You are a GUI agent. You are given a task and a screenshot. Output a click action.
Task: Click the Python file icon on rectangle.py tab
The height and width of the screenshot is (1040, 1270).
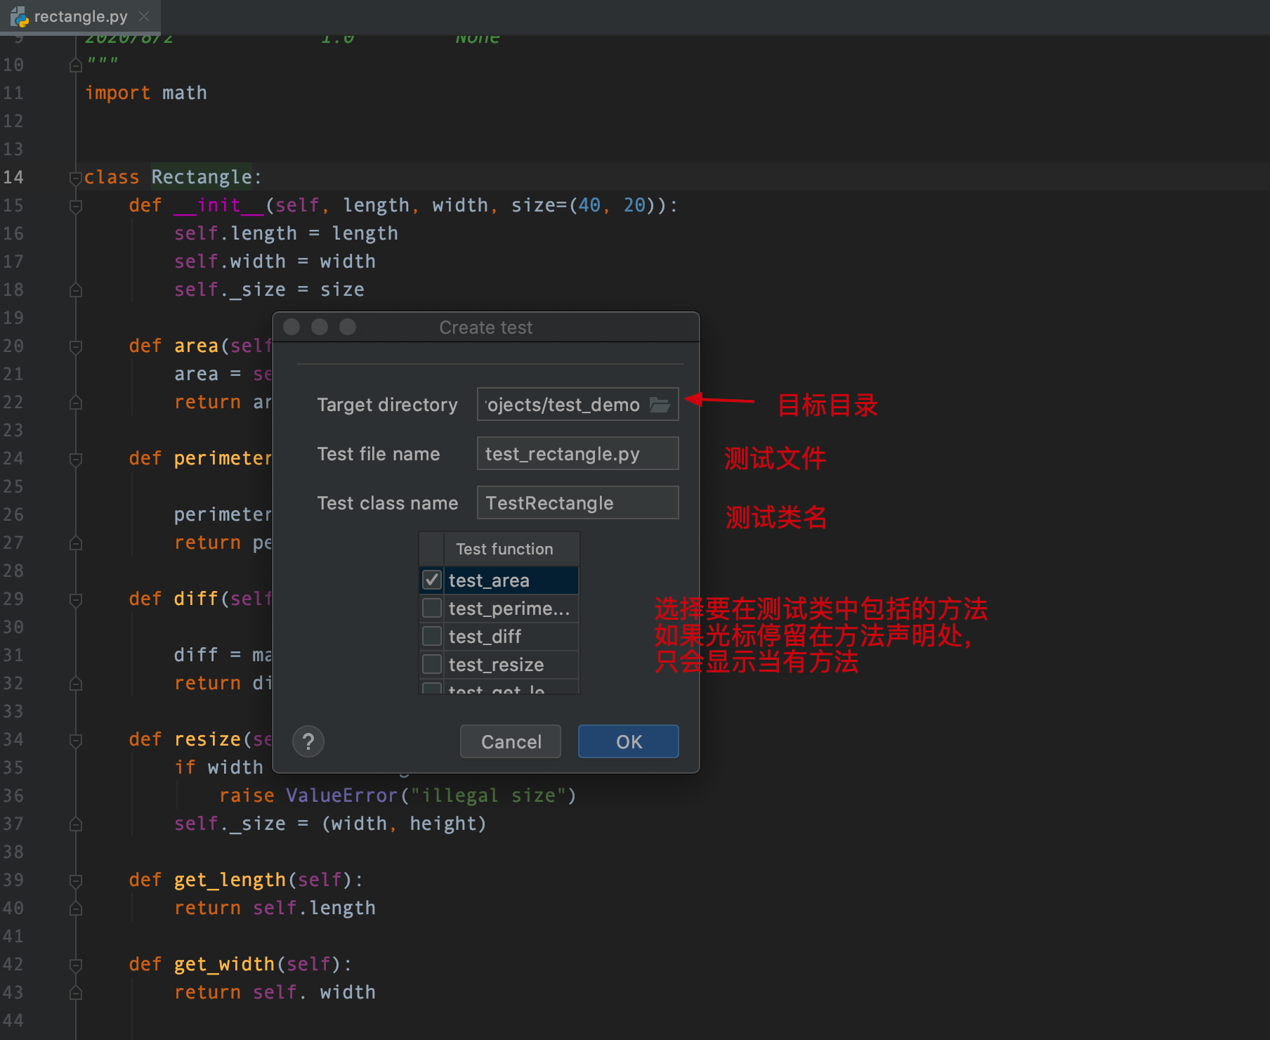(19, 16)
